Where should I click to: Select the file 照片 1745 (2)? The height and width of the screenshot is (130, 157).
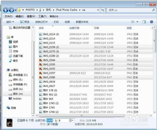51,103
